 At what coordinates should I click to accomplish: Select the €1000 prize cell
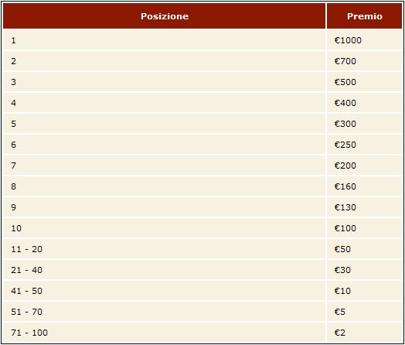(x=364, y=40)
